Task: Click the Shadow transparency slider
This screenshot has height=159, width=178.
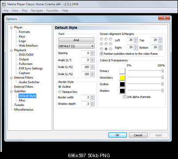Action: [x=146, y=91]
